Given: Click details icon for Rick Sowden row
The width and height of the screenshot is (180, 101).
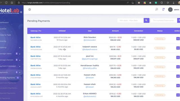Looking at the screenshot, I should click(x=178, y=39).
